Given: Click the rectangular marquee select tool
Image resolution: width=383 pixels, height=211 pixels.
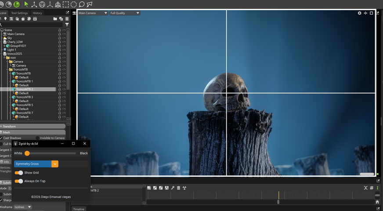Looking at the screenshot, I should 65,4.
